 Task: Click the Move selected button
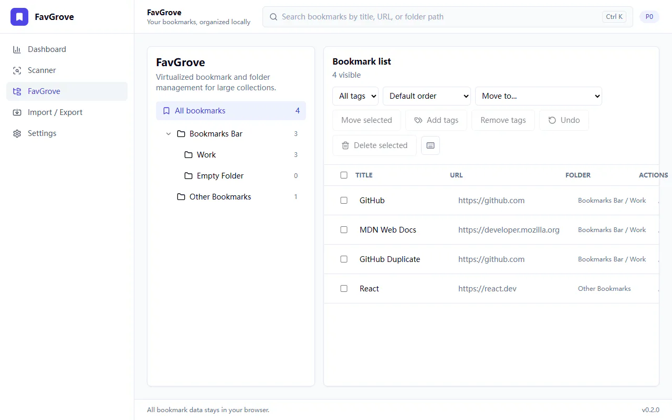coord(366,120)
